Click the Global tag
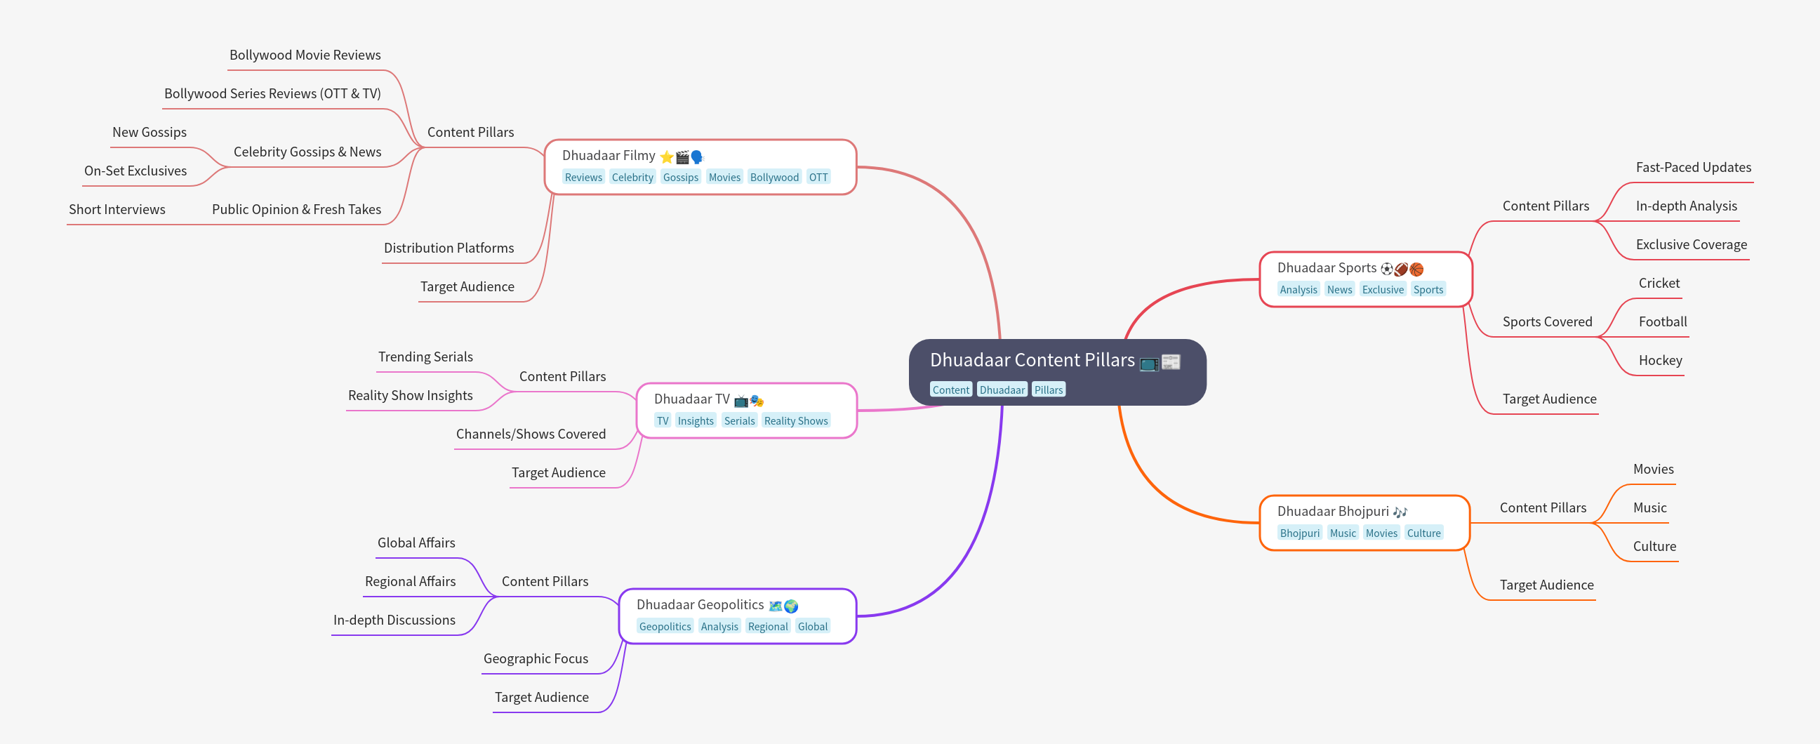Viewport: 1820px width, 744px height. pyautogui.click(x=813, y=627)
